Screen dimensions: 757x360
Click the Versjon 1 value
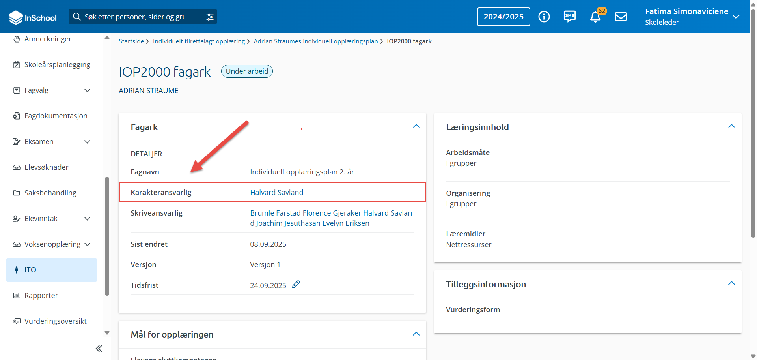pos(265,264)
